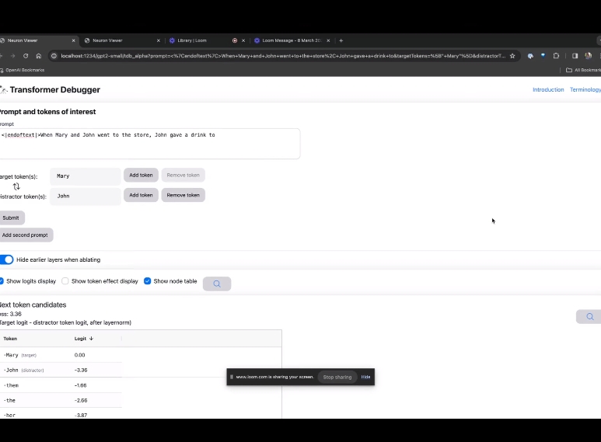The width and height of the screenshot is (601, 442).
Task: Switch to the Library | Loom tab
Action: tap(207, 40)
